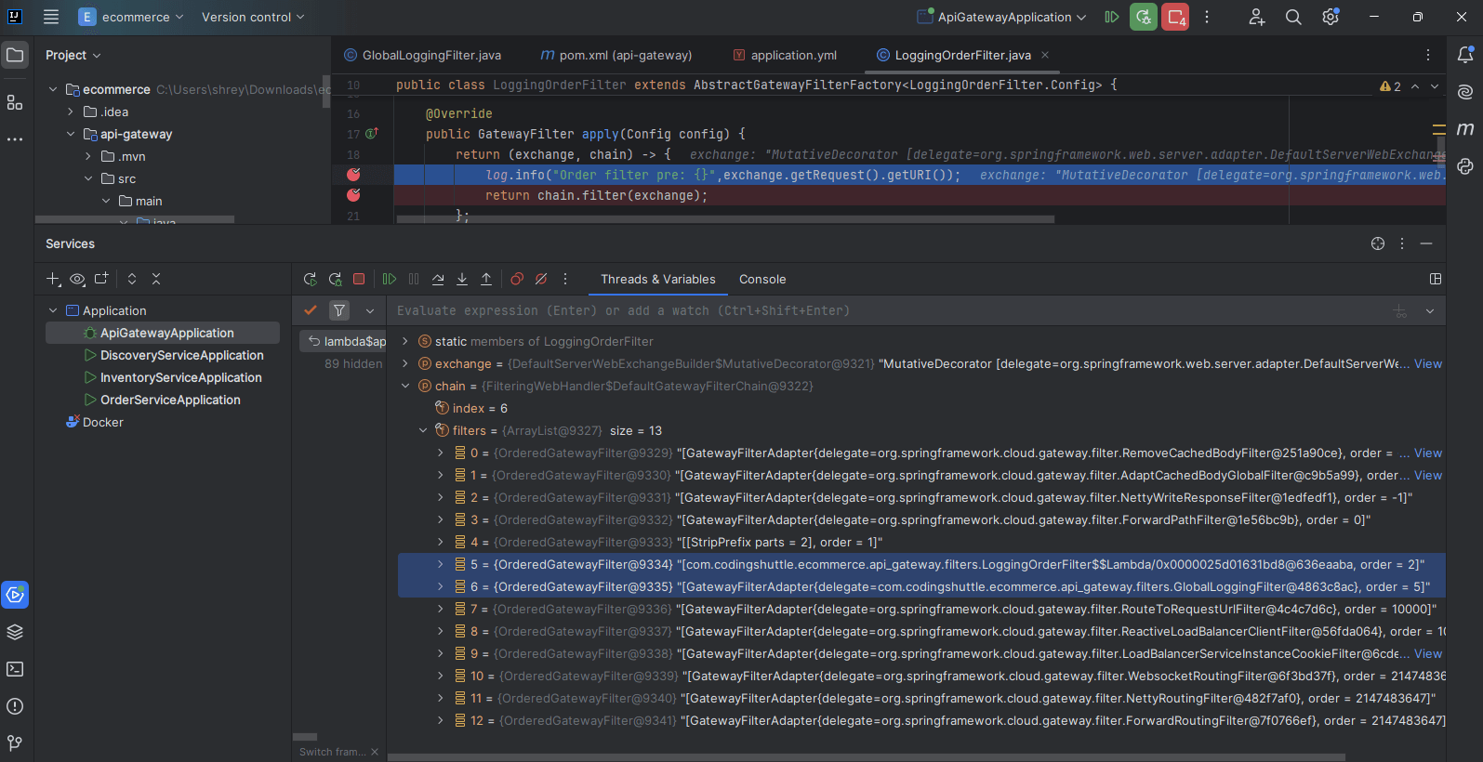Expand filter element 5 LoggingOrderFilter
Viewport: 1483px width, 762px height.
pyautogui.click(x=441, y=564)
